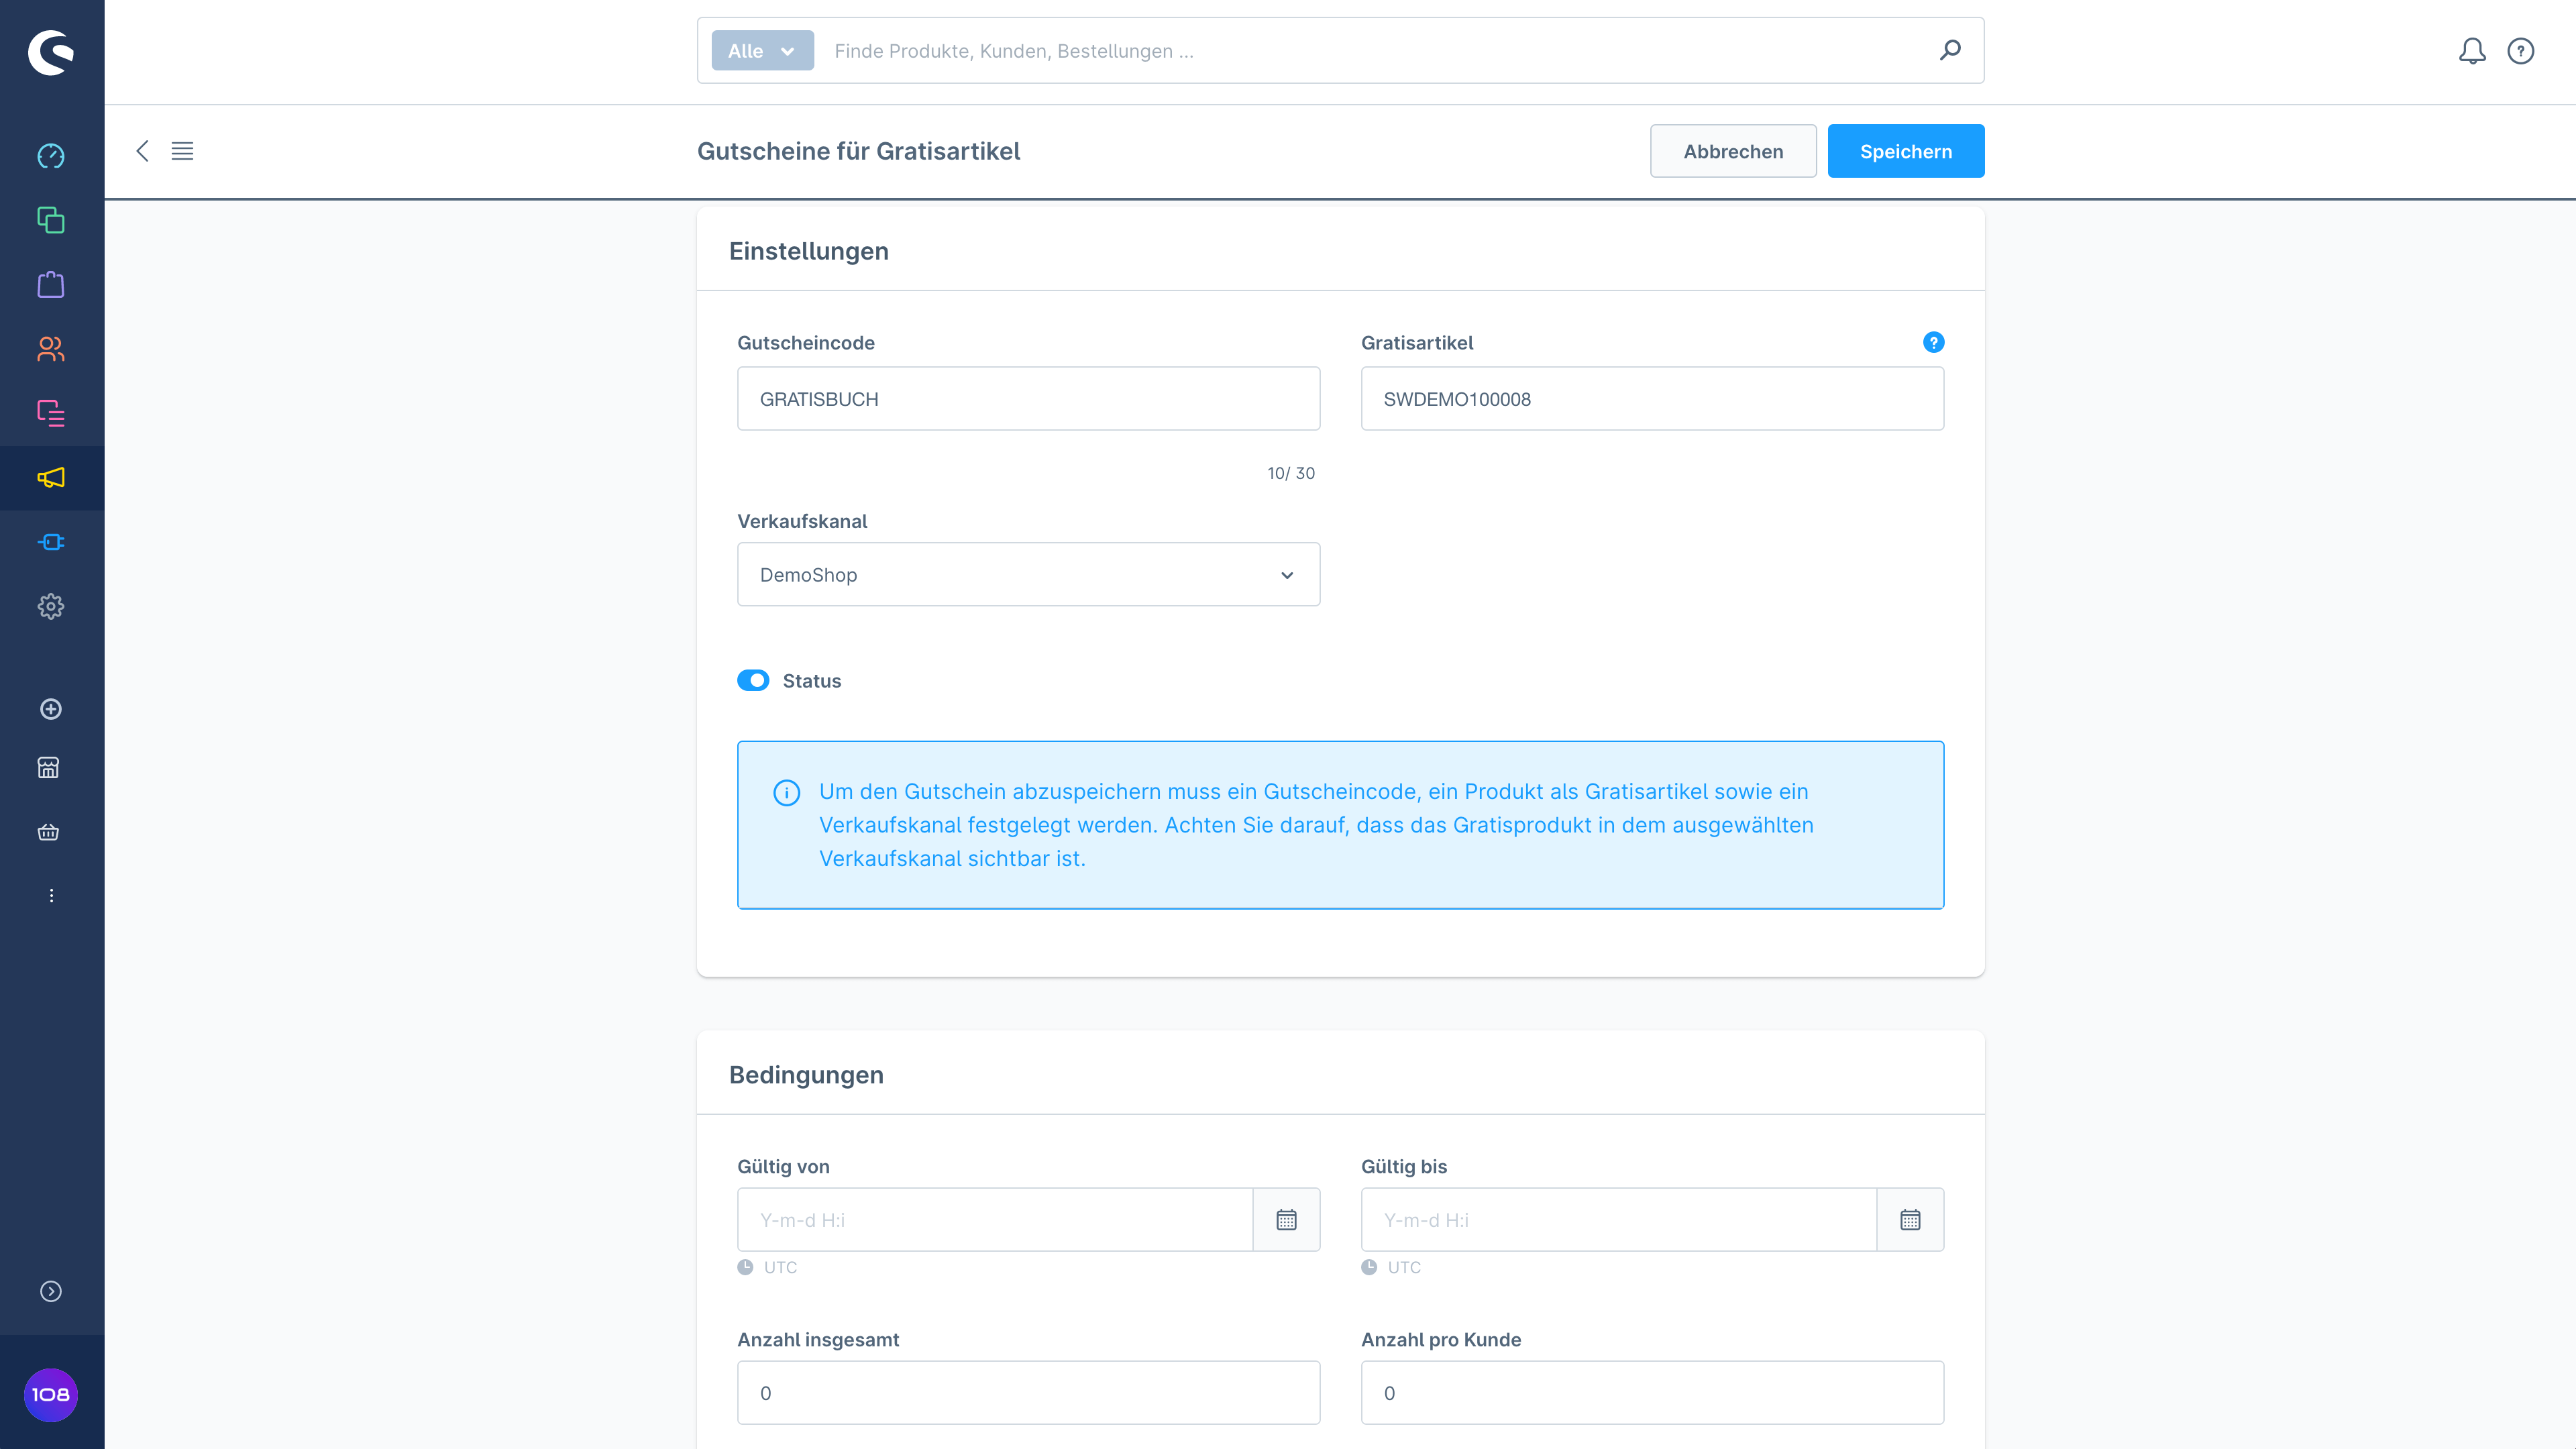Open the storefront sales channel icon

click(48, 768)
